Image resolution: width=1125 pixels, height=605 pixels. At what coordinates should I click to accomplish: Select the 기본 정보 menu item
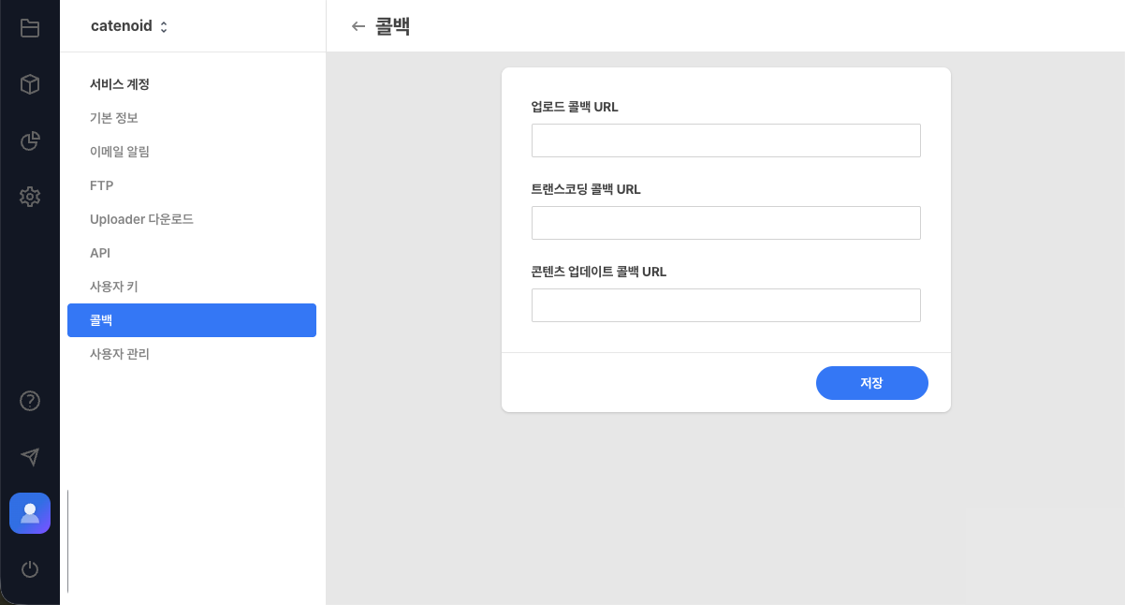(x=113, y=117)
